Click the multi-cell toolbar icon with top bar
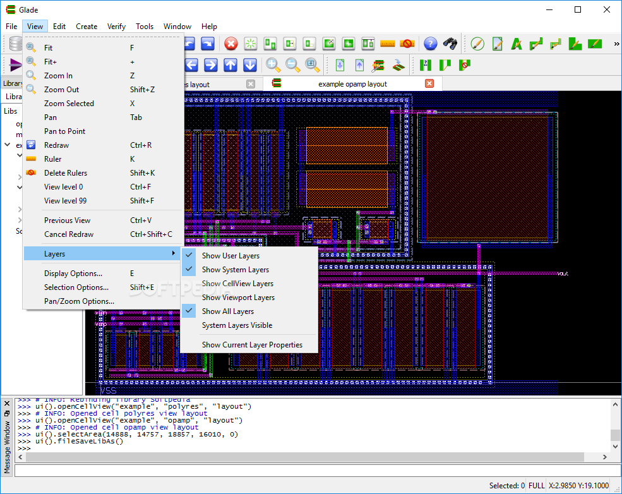Viewport: 622px width, 494px height. click(x=368, y=44)
